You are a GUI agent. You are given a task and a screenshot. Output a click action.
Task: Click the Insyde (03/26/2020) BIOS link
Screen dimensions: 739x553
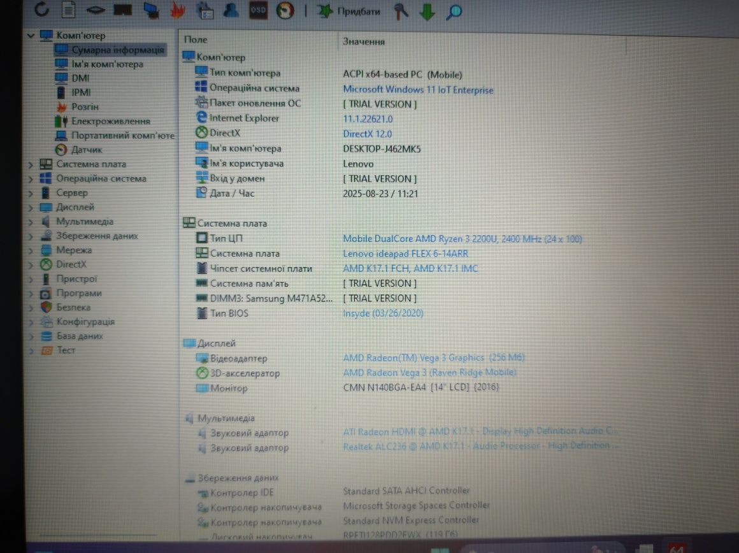(383, 313)
